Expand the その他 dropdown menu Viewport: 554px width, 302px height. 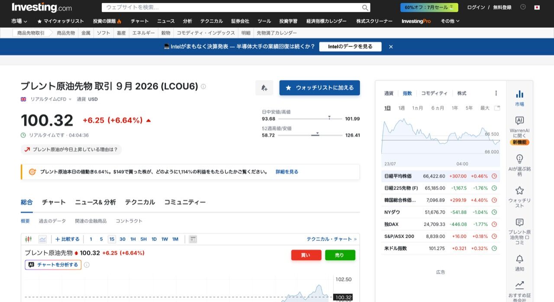coord(450,21)
